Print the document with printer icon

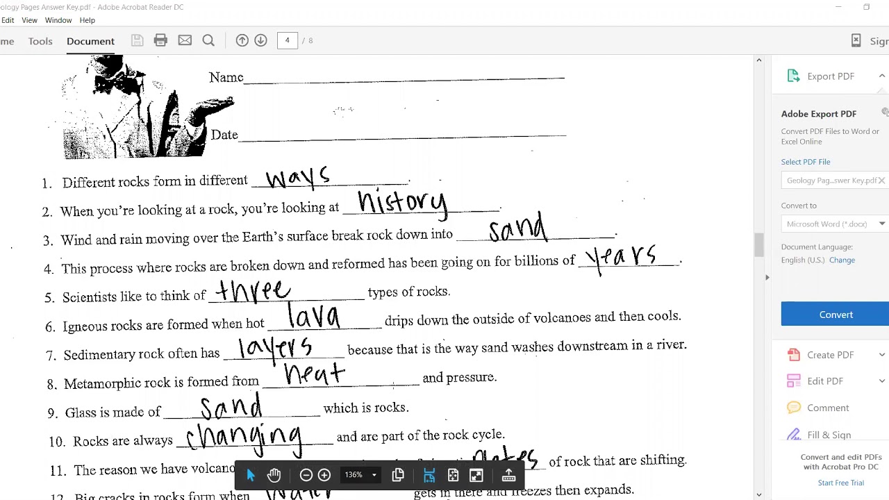pos(160,40)
